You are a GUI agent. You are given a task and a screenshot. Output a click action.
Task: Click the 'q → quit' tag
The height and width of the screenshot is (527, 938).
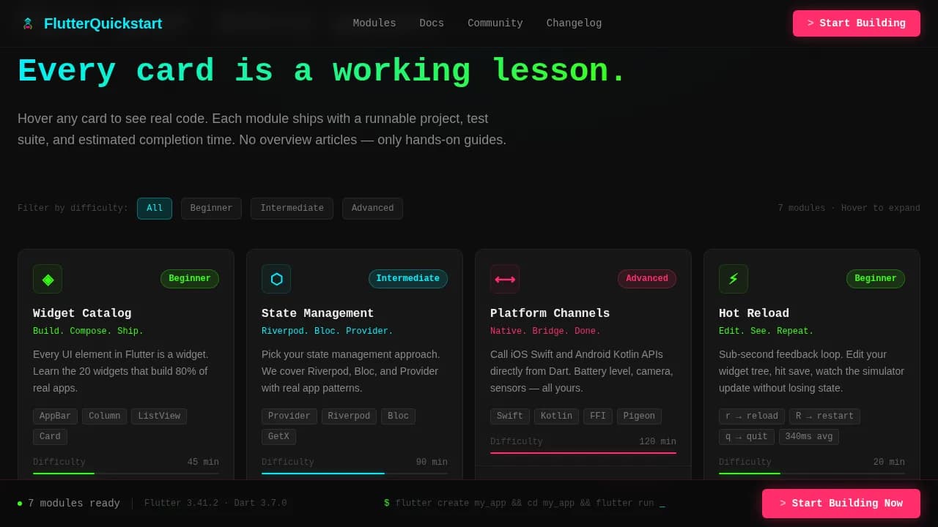coord(747,437)
